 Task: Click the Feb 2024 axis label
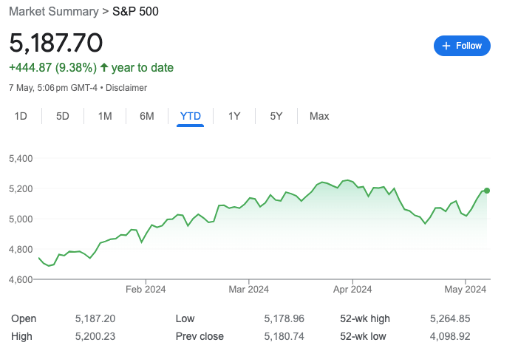(146, 290)
